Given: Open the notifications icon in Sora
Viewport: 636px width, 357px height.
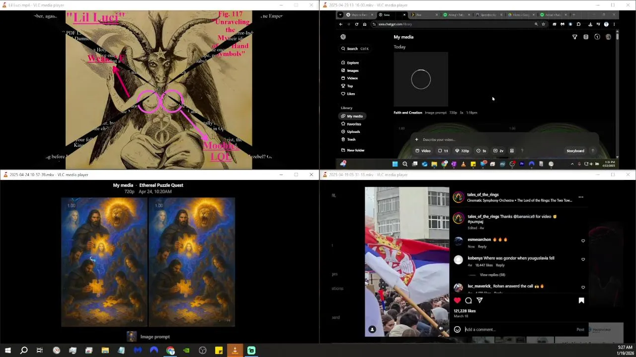Looking at the screenshot, I should pyautogui.click(x=597, y=37).
